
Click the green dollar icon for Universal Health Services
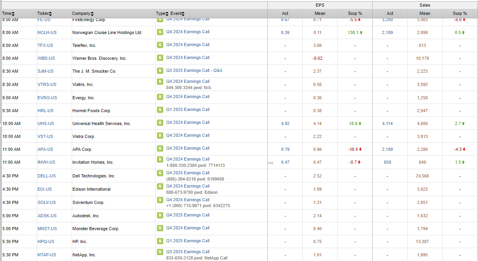160,123
